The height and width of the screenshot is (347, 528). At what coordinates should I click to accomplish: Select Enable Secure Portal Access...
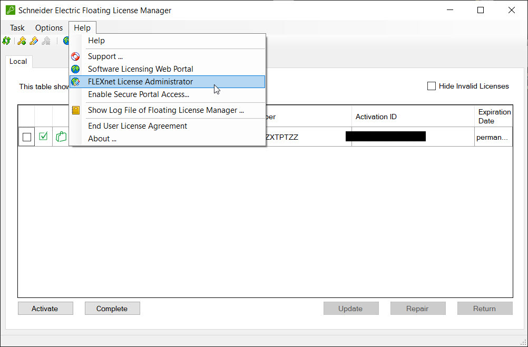[x=168, y=95]
